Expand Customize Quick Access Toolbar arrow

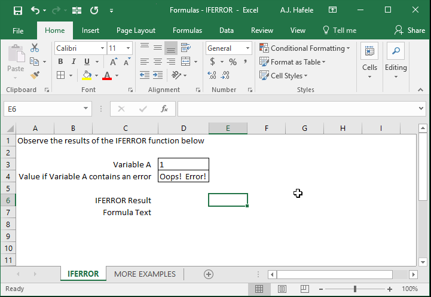[111, 11]
